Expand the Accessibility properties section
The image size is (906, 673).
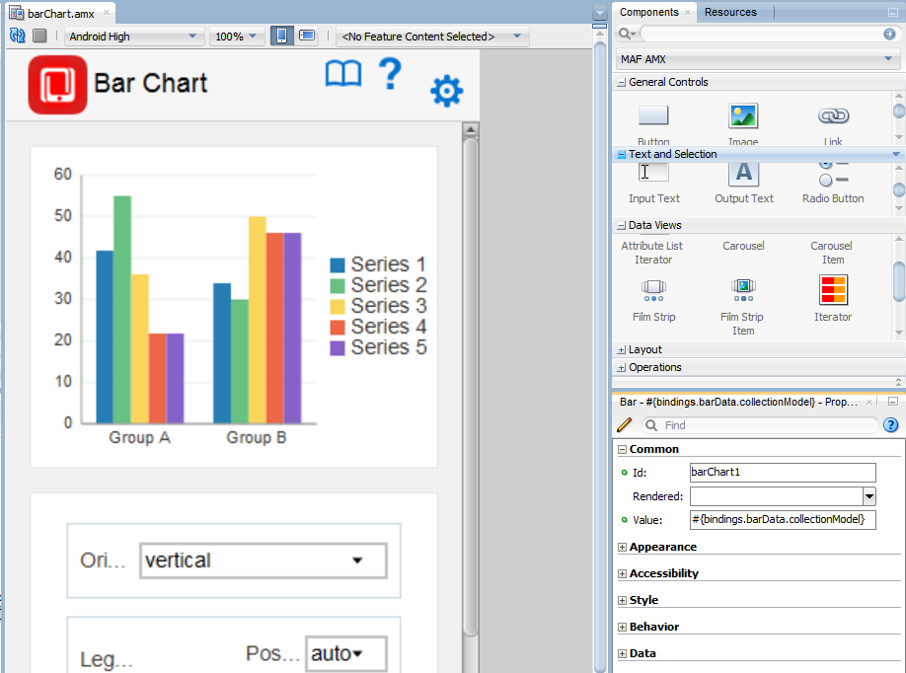[x=623, y=573]
